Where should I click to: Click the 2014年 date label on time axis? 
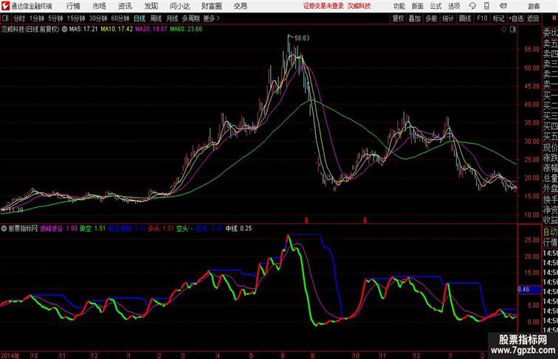coord(10,355)
